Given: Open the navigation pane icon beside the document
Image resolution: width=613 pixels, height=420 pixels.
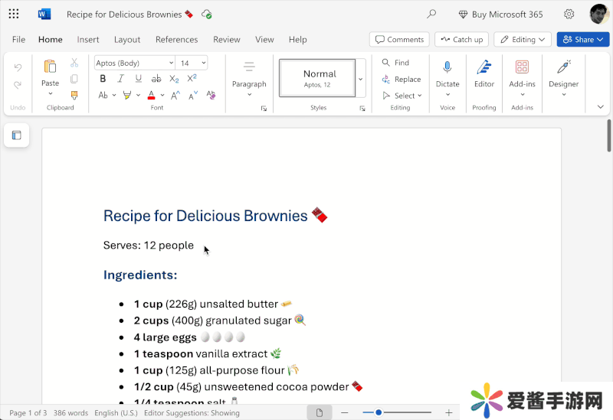Looking at the screenshot, I should click(16, 135).
